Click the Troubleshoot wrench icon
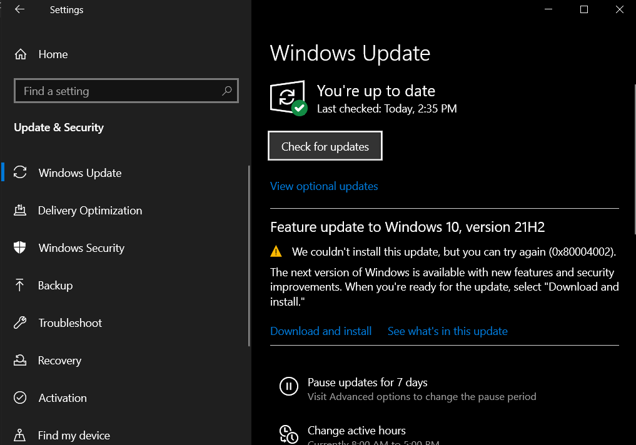The width and height of the screenshot is (636, 445). tap(20, 322)
